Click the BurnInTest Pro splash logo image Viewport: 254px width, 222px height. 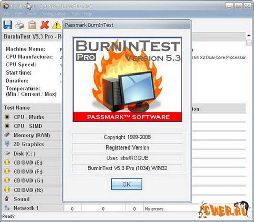tap(128, 80)
